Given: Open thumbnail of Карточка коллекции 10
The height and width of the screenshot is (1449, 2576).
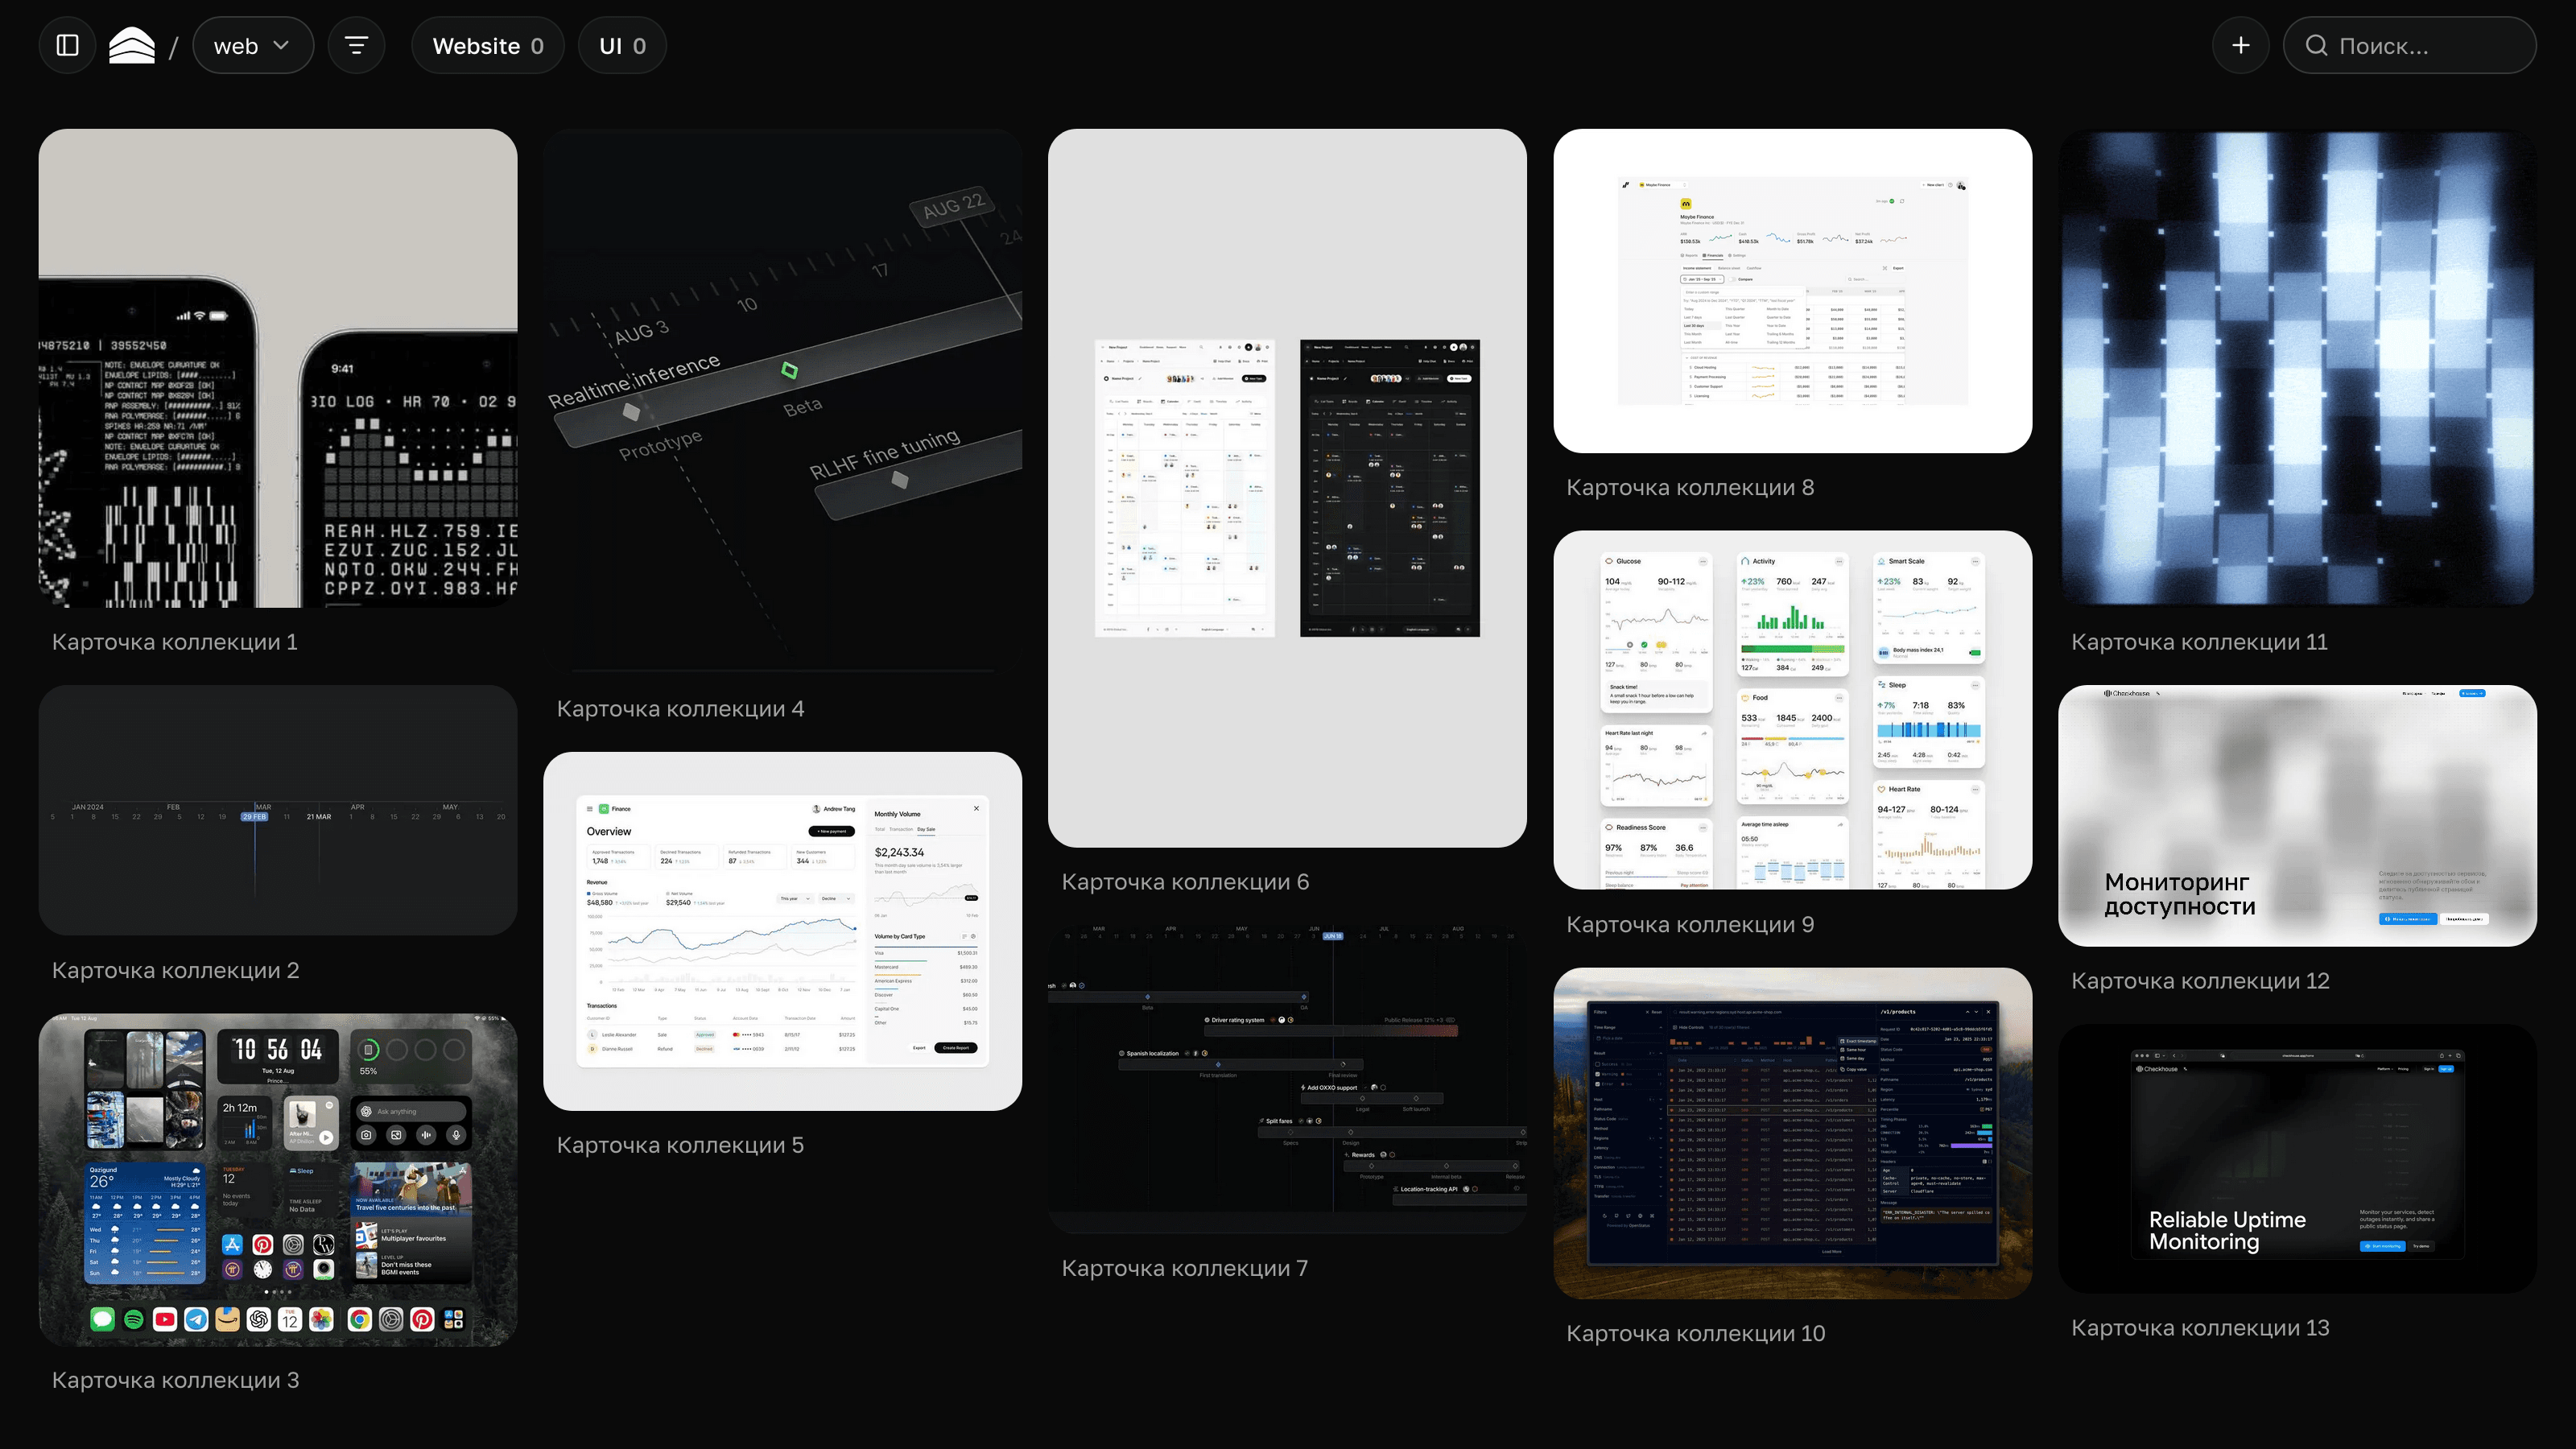Looking at the screenshot, I should coord(1793,1133).
